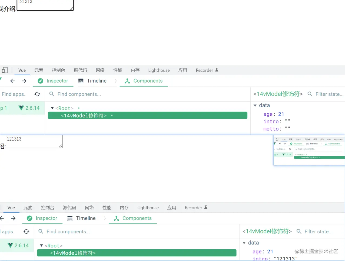Screen dimensions: 345x261
Task: Click 14vModel修饰符 header in lower state panel
Action: tap(267, 231)
